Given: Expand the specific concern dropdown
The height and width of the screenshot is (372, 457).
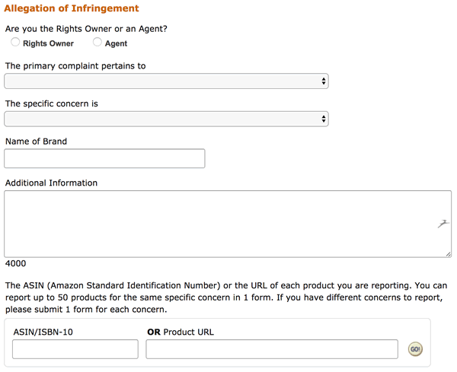Looking at the screenshot, I should point(166,119).
